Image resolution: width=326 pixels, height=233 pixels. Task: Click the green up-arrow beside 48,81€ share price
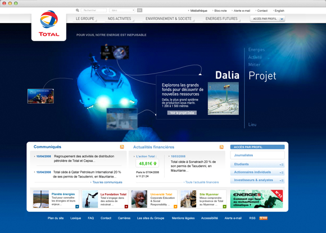pyautogui.click(x=155, y=163)
